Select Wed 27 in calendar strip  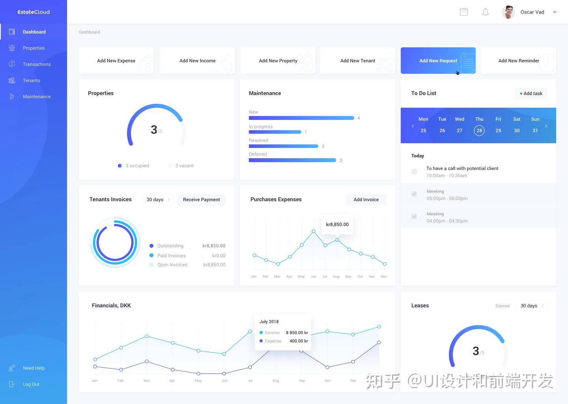point(460,125)
